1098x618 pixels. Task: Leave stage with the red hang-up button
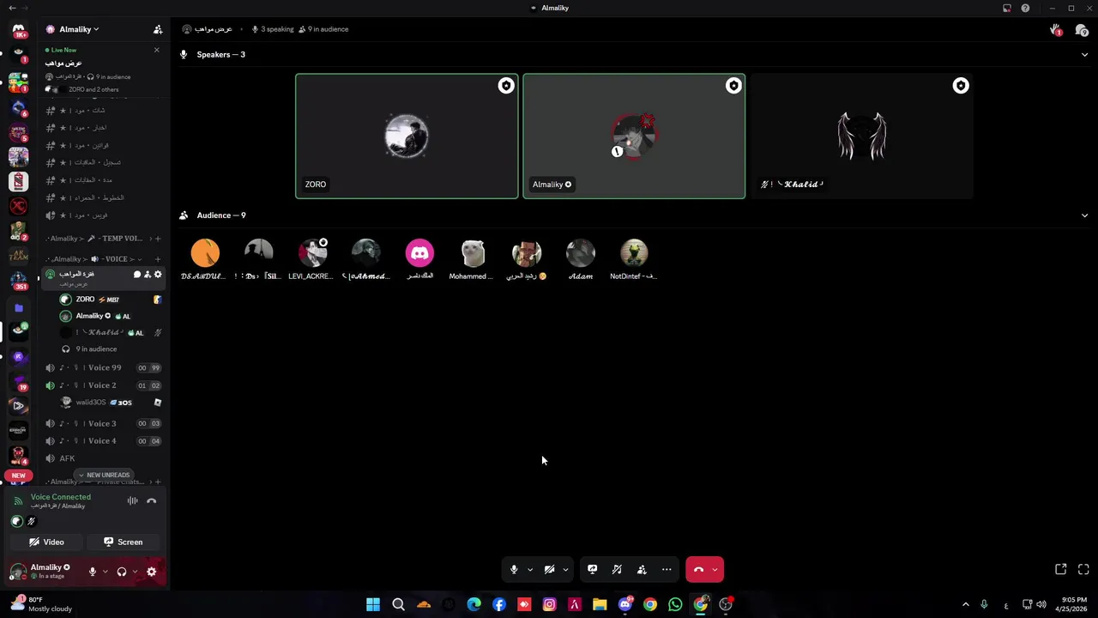point(697,569)
